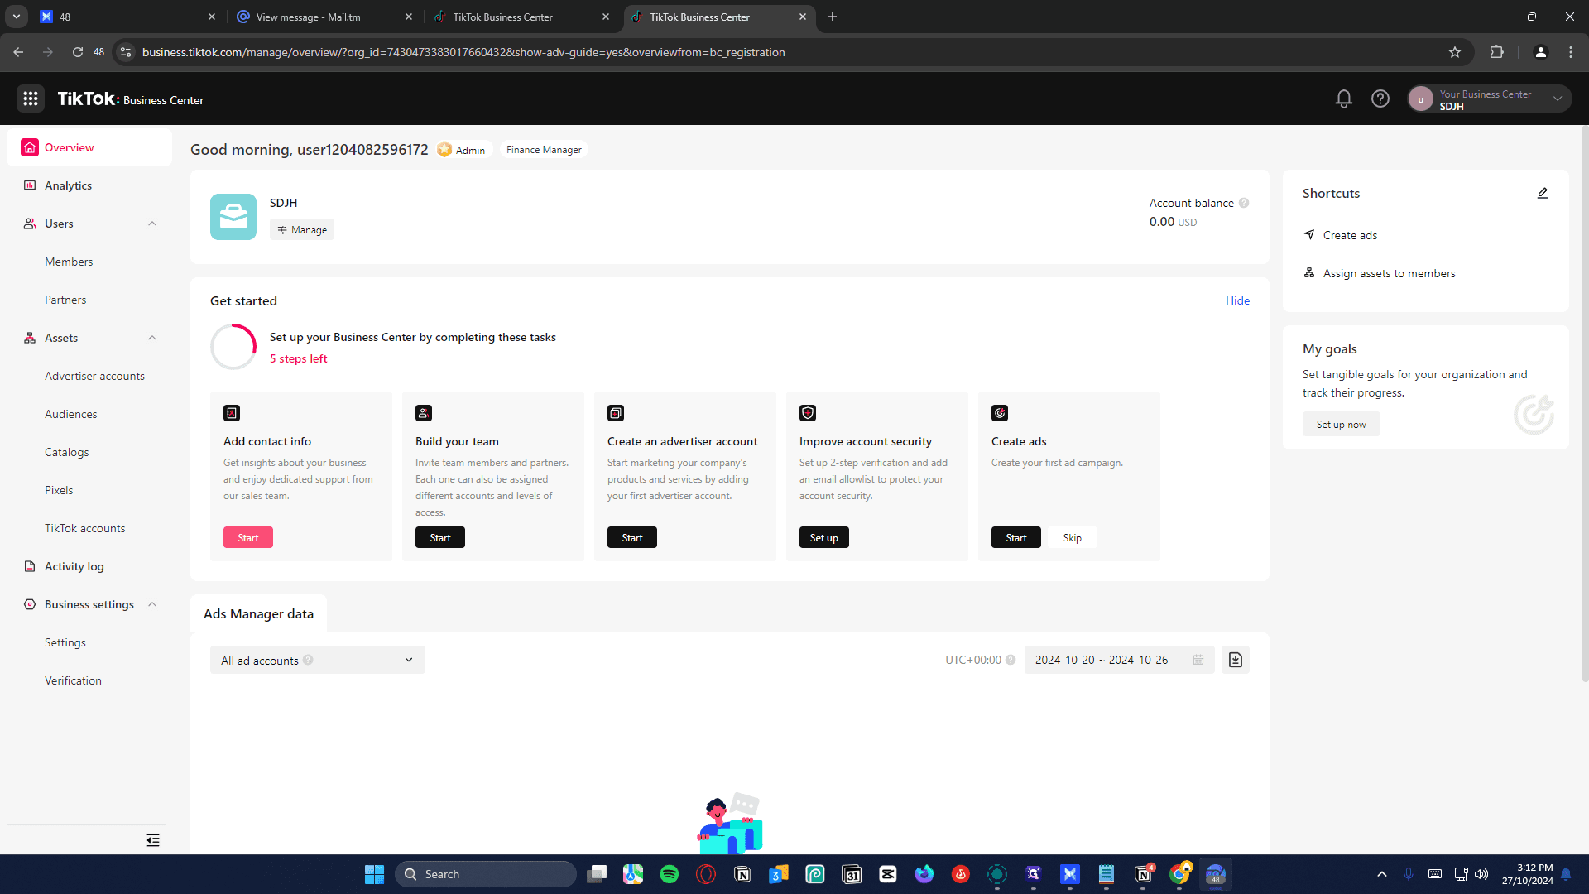The height and width of the screenshot is (894, 1589).
Task: Click the UTC timezone info icon
Action: tap(1011, 660)
